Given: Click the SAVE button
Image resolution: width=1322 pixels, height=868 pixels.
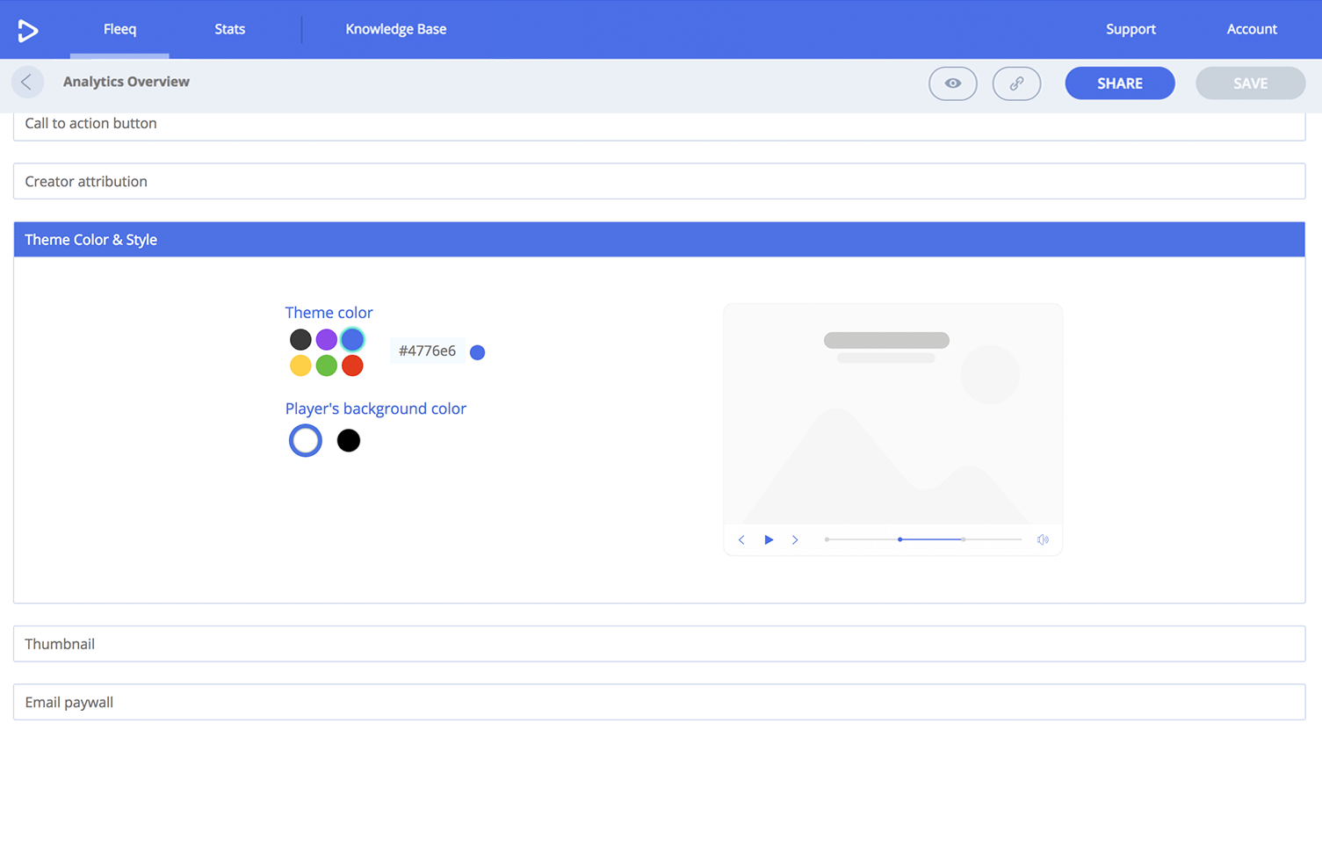Looking at the screenshot, I should (1249, 83).
